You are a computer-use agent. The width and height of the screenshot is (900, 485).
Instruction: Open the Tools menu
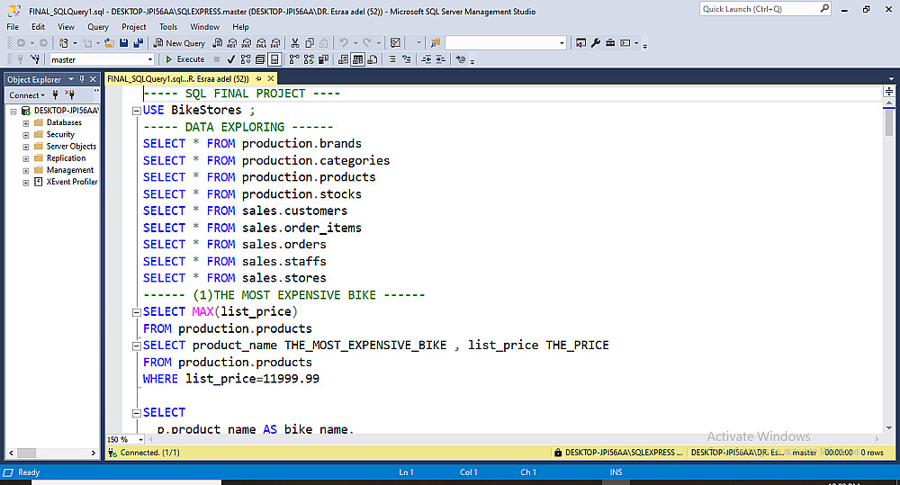[168, 27]
